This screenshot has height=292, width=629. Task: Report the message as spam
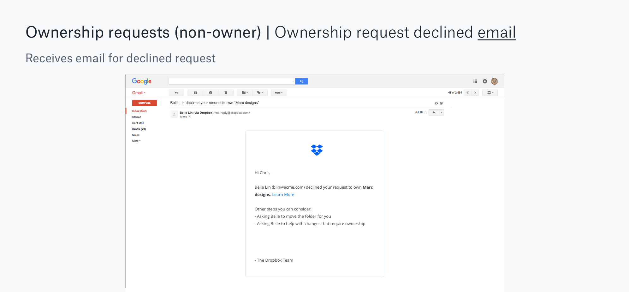pos(211,93)
